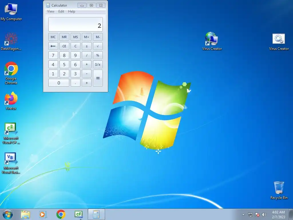Click the network tray icon
The width and height of the screenshot is (293, 220).
click(250, 215)
